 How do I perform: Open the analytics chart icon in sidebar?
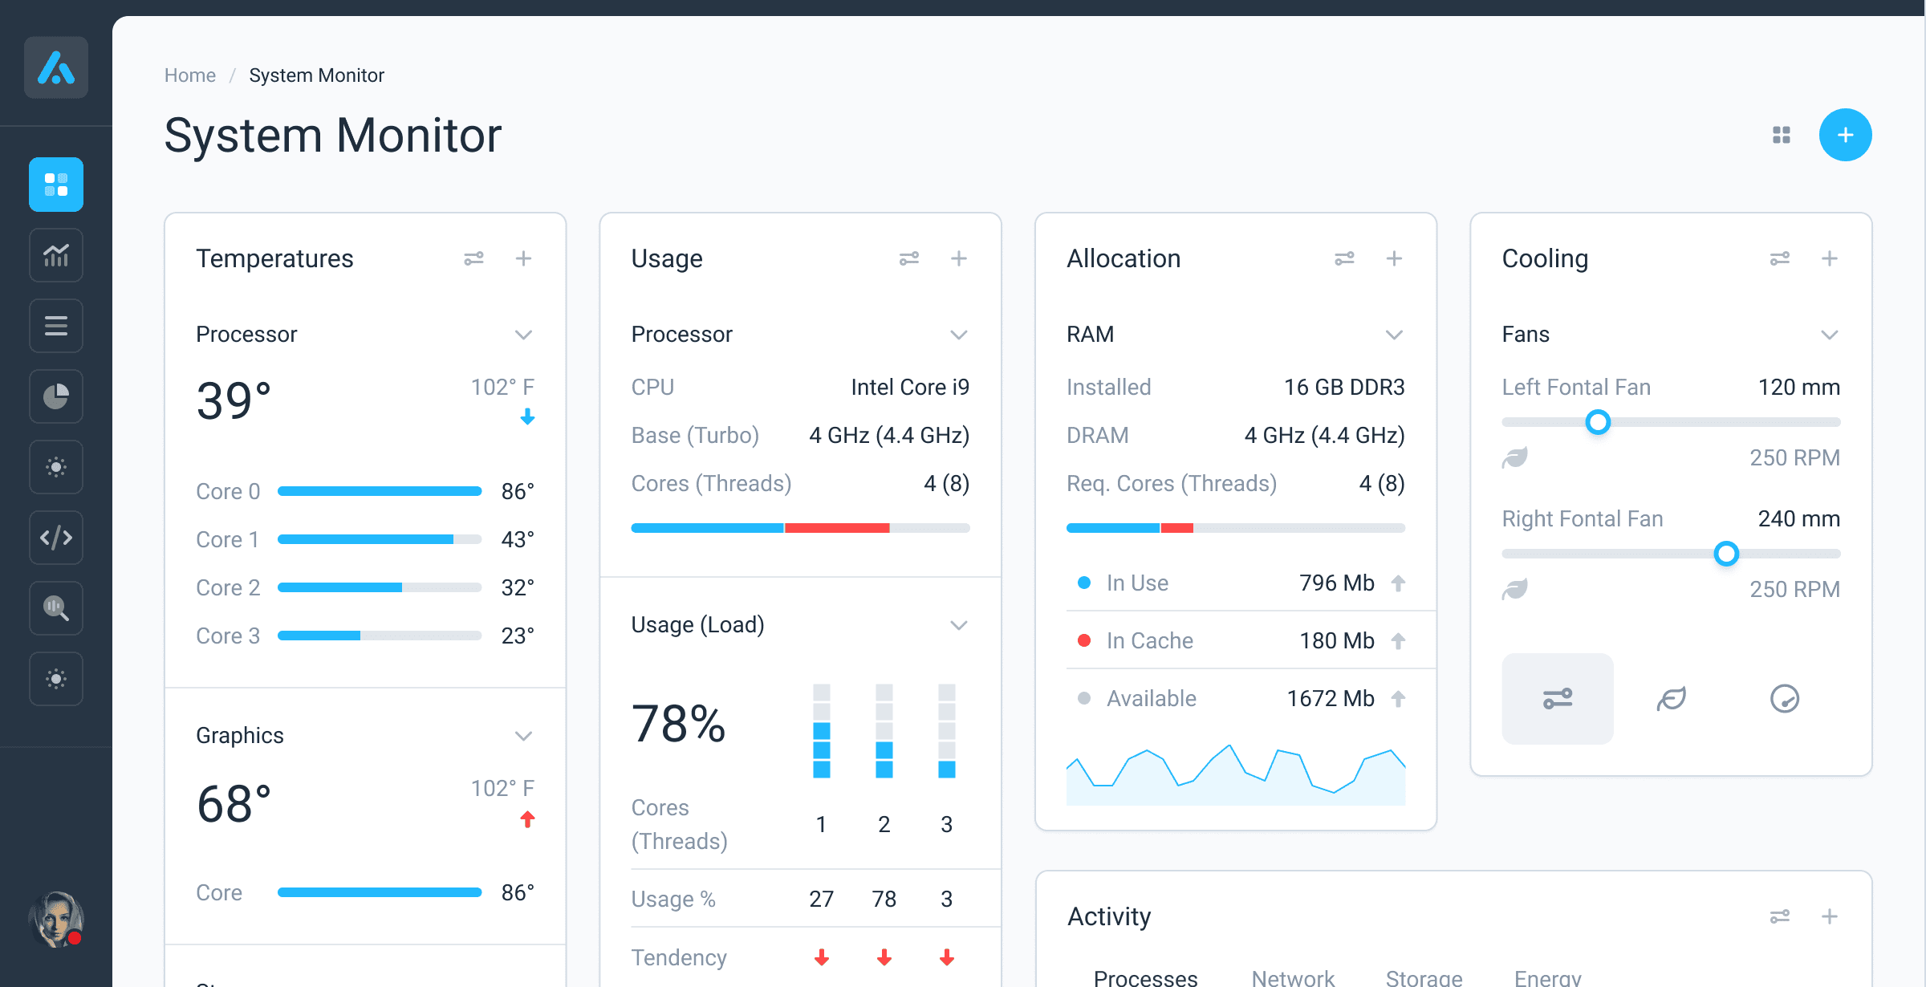(56, 255)
